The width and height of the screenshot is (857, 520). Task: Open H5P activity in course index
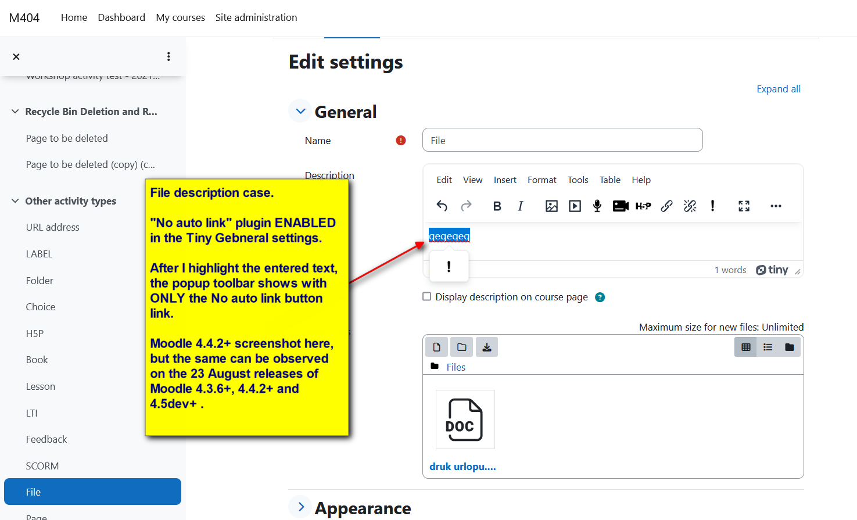35,333
